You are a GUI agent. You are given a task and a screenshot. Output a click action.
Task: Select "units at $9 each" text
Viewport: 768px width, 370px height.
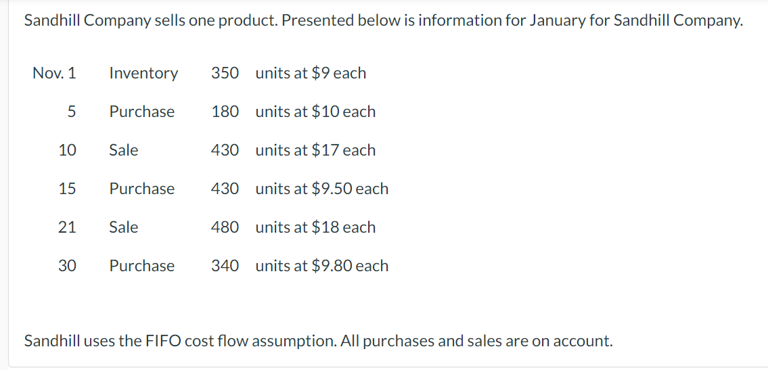(x=311, y=73)
